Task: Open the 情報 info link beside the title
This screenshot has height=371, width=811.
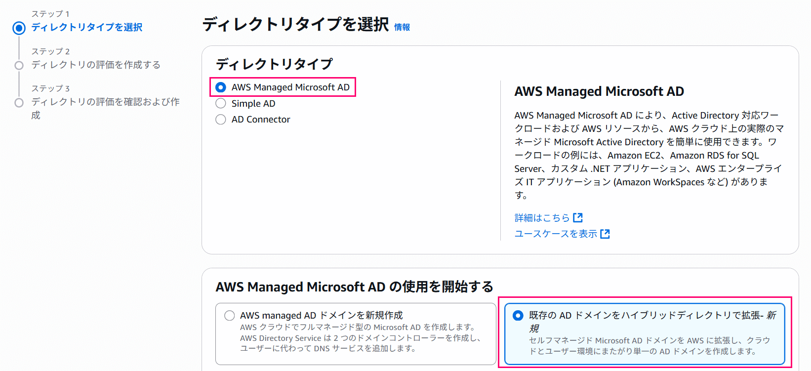Action: 402,27
